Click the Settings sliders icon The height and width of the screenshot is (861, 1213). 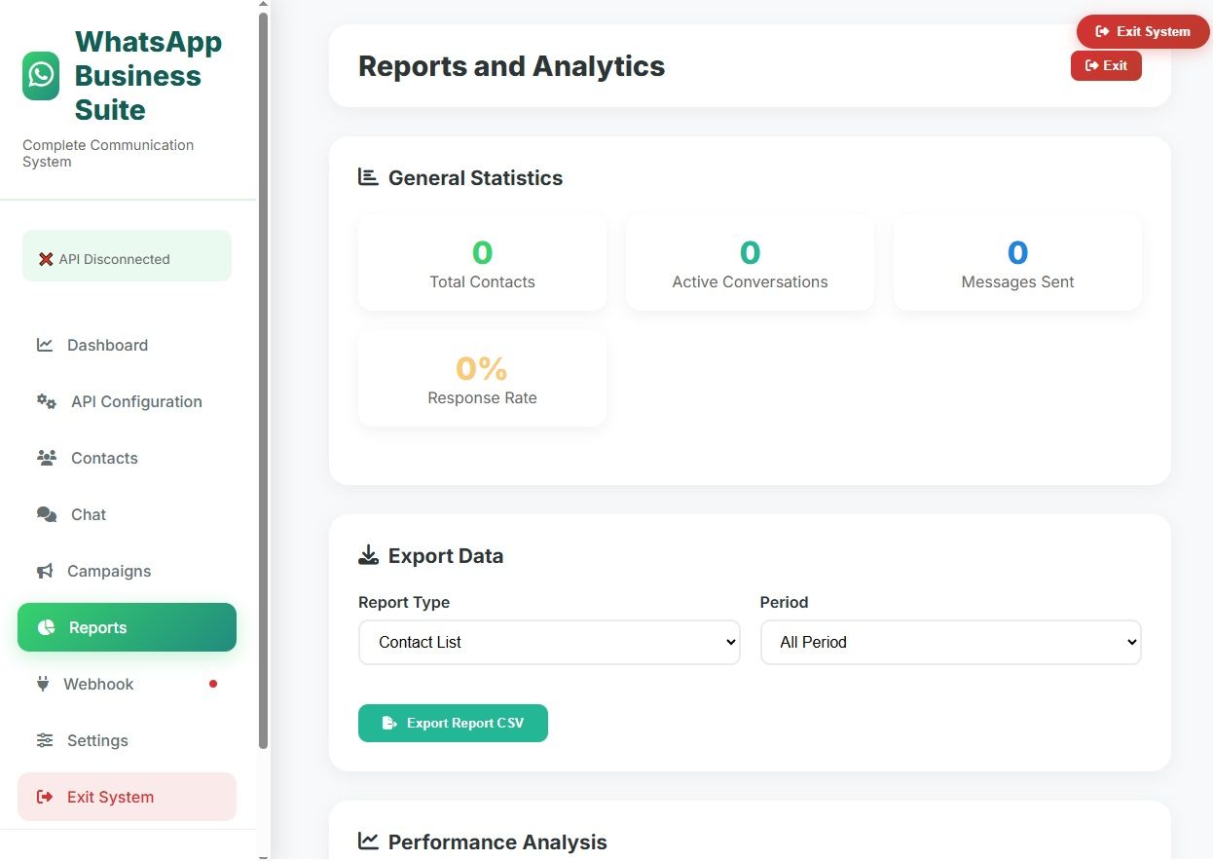pyautogui.click(x=45, y=740)
